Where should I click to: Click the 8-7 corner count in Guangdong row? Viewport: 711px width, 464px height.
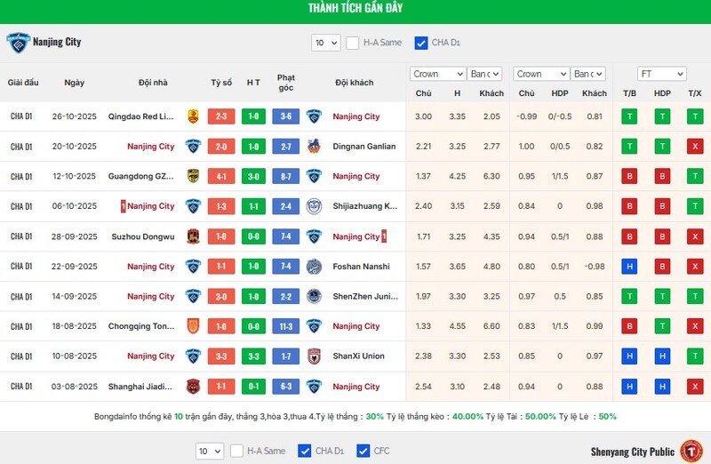coord(285,177)
